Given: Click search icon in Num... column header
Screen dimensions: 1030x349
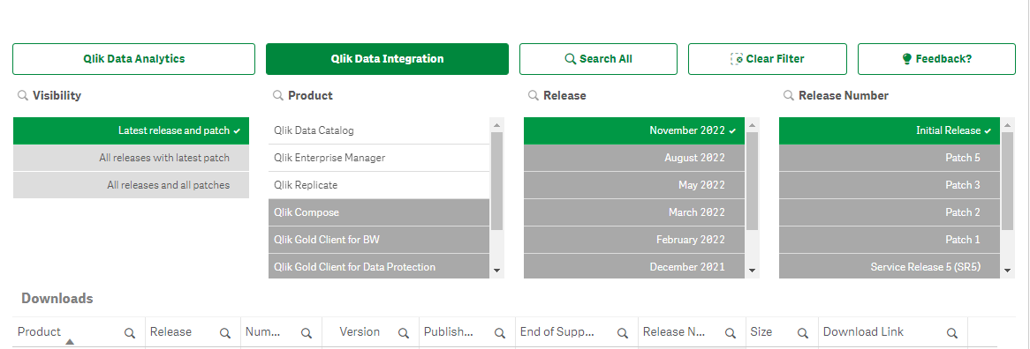Looking at the screenshot, I should coord(307,333).
